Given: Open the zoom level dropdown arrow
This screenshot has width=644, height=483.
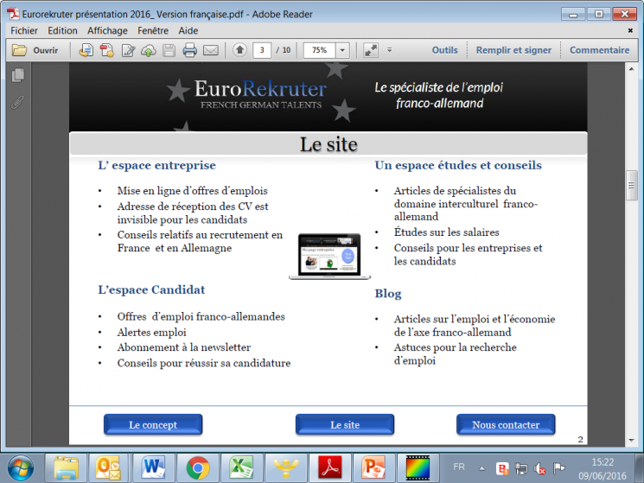Looking at the screenshot, I should 342,50.
